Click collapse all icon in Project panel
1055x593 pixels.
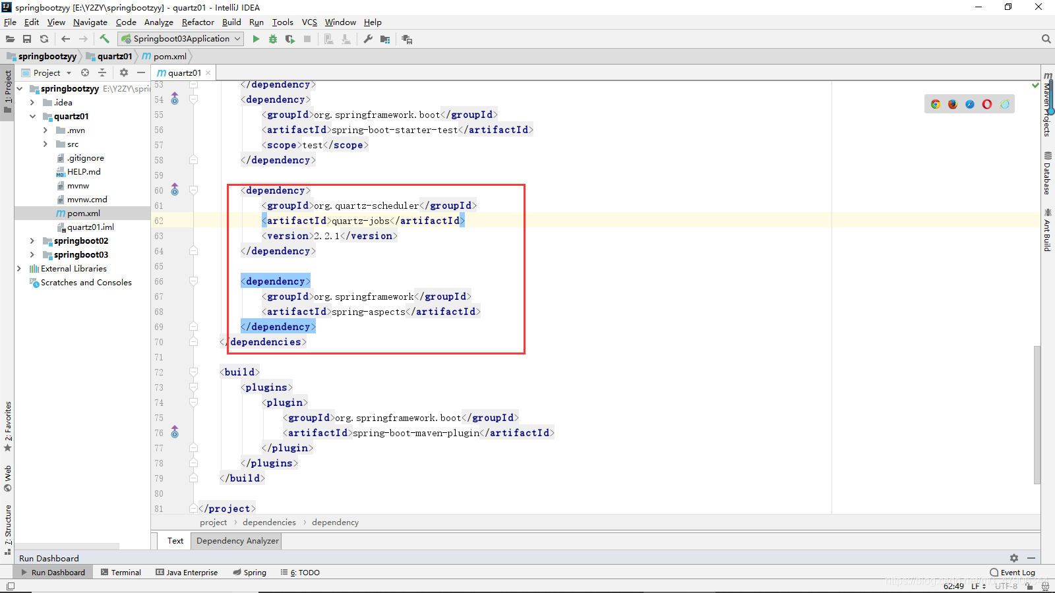pyautogui.click(x=102, y=72)
